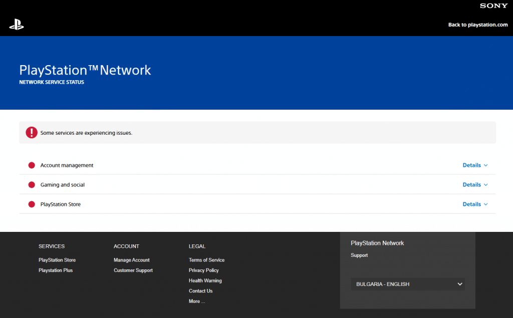The image size is (513, 318).
Task: Open PlayStation Store footer link
Action: [x=57, y=260]
